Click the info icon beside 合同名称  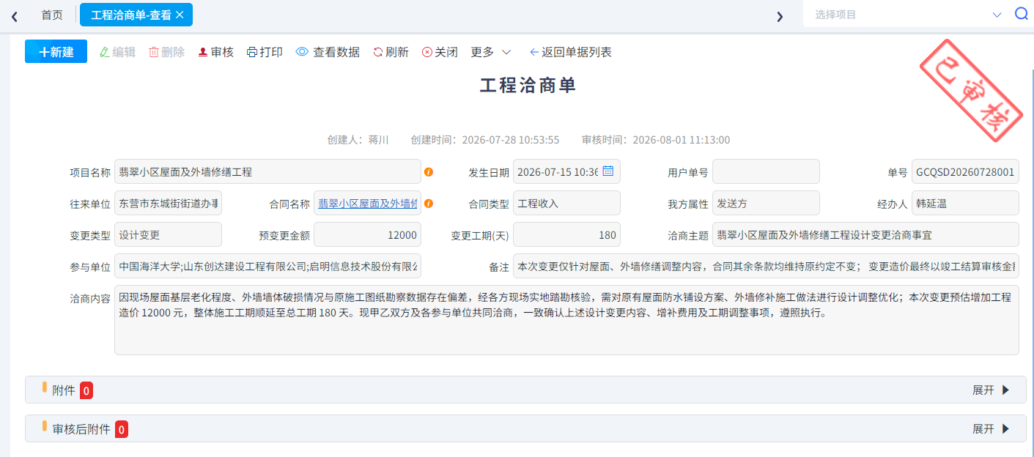429,204
